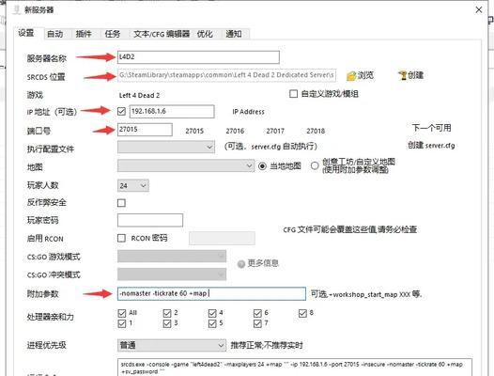
Task: Select the 创意工坊/自定义地图 radio button
Action: click(315, 165)
